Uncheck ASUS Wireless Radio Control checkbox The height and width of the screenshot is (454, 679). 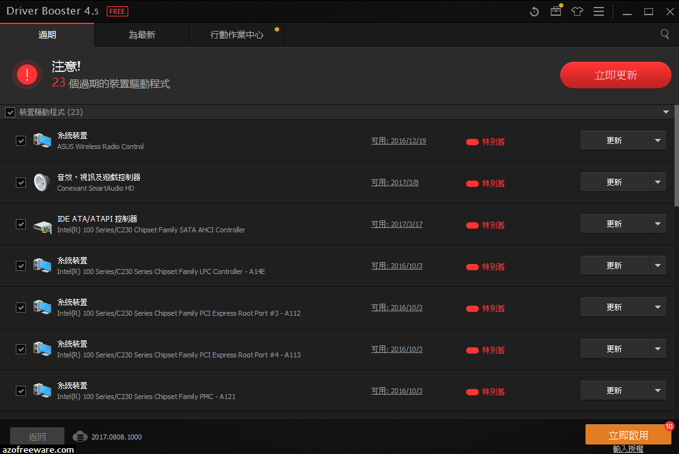click(x=21, y=141)
